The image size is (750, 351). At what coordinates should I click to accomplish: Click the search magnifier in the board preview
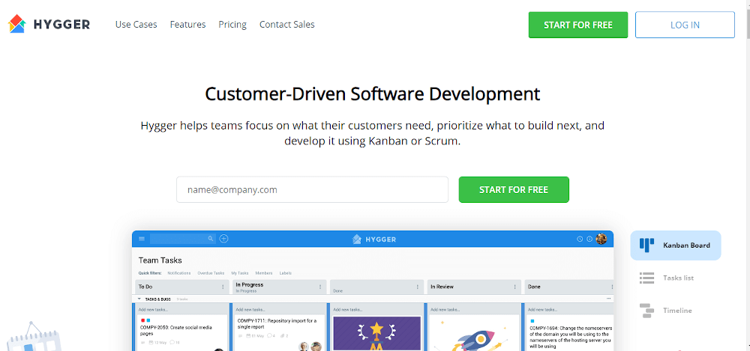211,239
